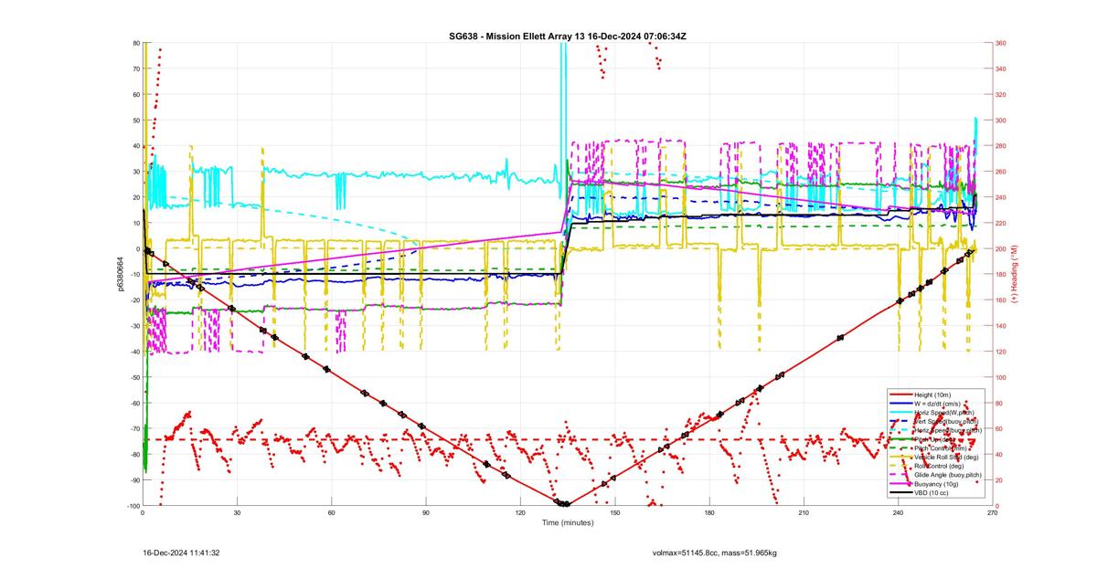The height and width of the screenshot is (568, 1097).
Task: Select the 'Vehicle Roll Stbd (deg)' legend entry
Action: click(947, 457)
